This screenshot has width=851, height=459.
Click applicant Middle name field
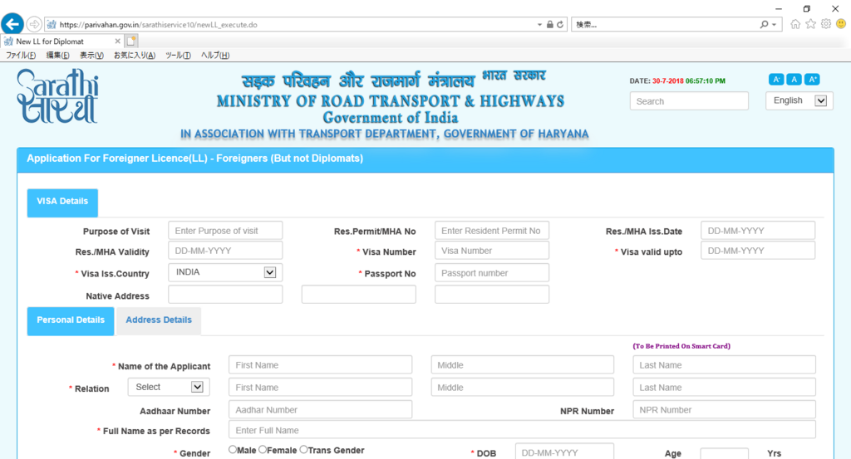click(523, 364)
